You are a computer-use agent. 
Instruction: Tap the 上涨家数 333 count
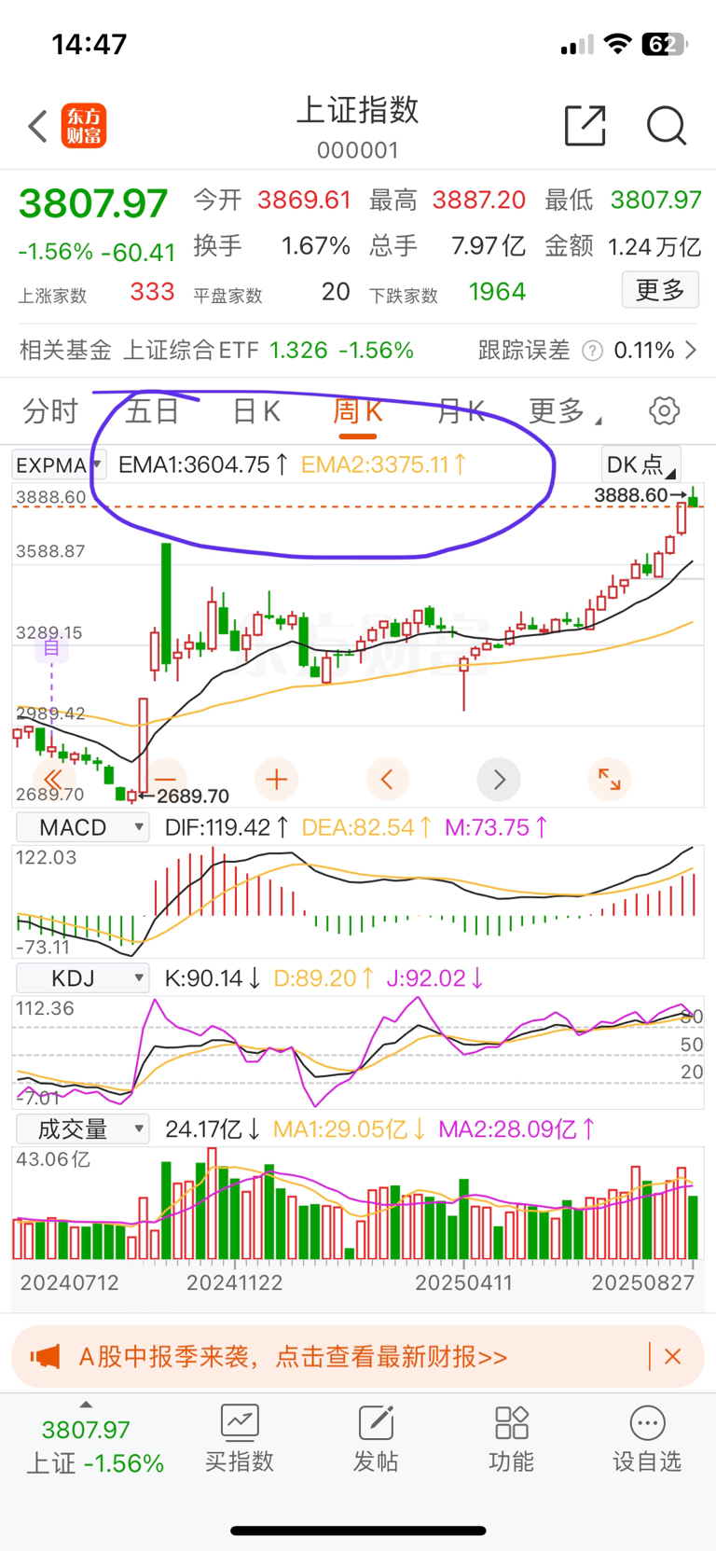pos(152,292)
